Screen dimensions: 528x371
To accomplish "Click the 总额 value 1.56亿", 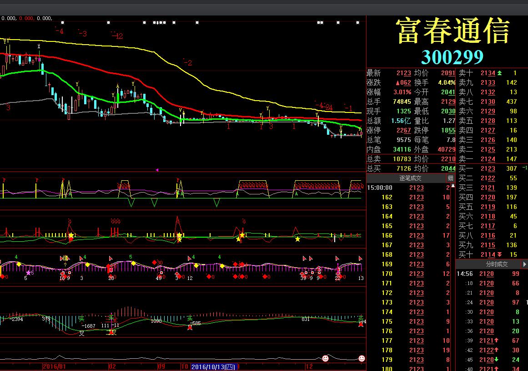I will tap(401, 121).
